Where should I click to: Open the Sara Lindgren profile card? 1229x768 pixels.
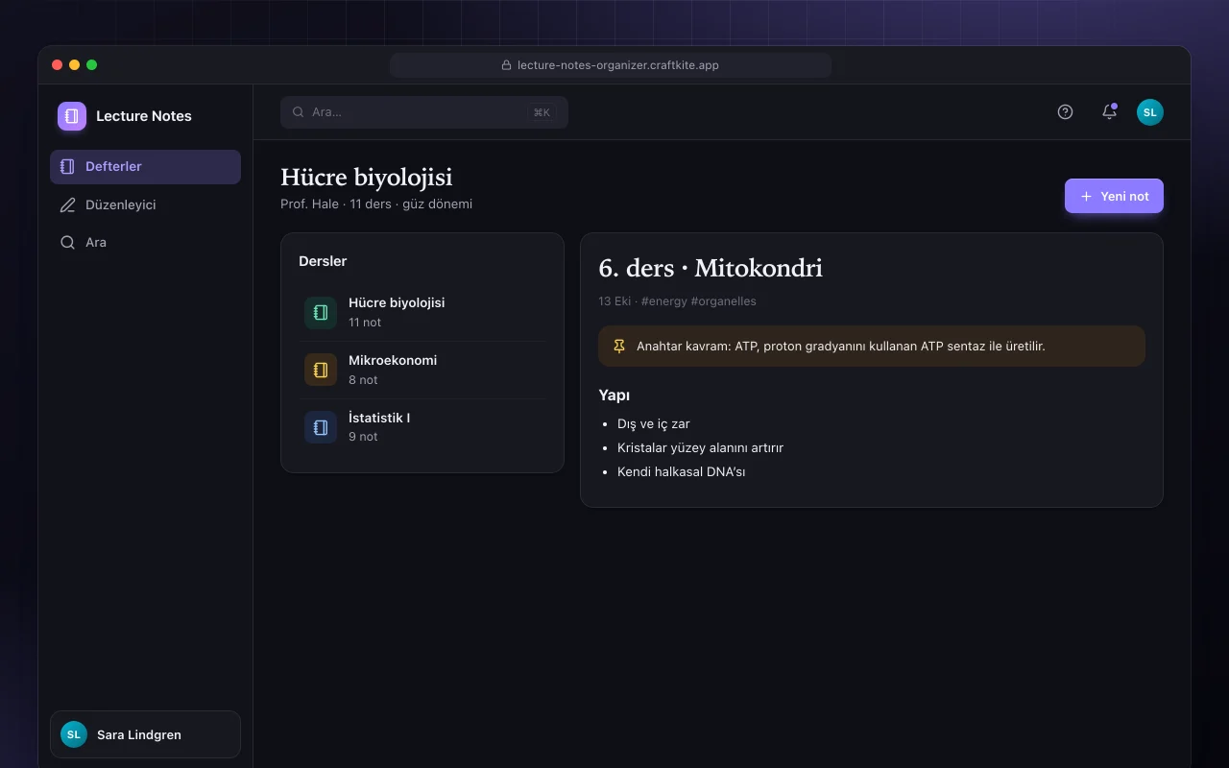(x=145, y=734)
